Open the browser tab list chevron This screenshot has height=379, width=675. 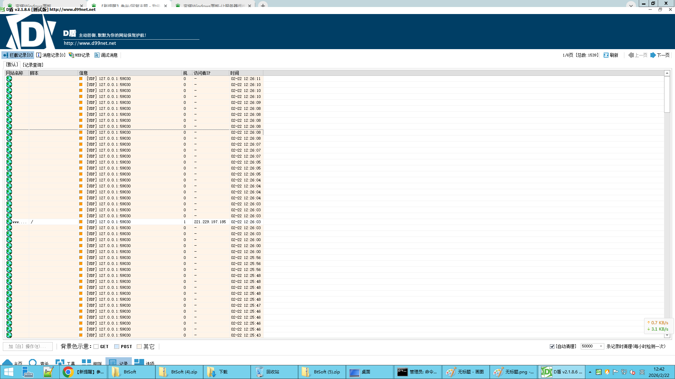click(x=631, y=5)
